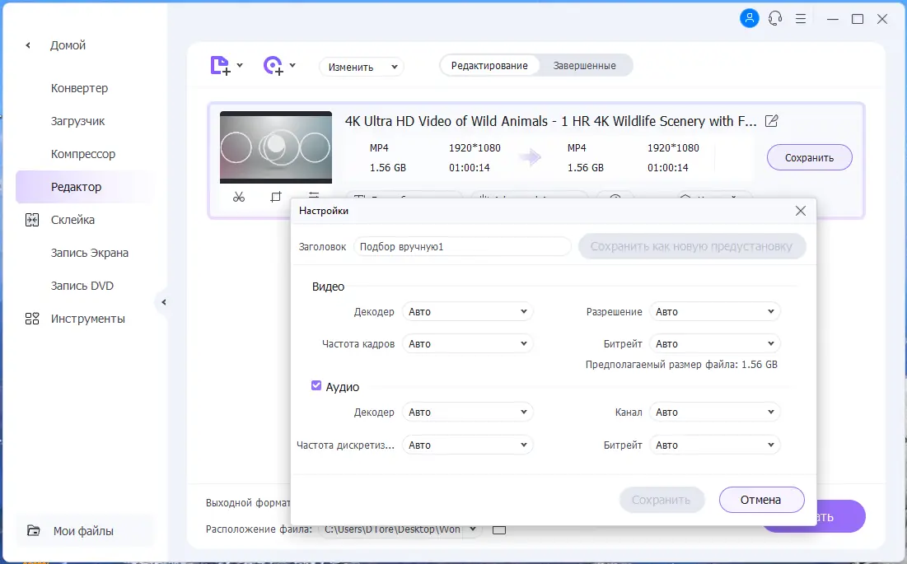
Task: Click the Отмена button
Action: click(x=761, y=500)
